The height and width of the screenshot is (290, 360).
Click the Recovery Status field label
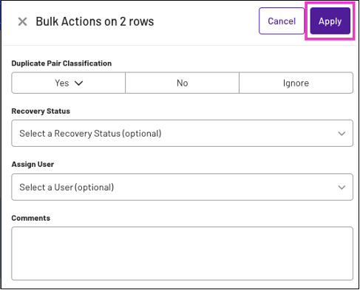(x=41, y=111)
